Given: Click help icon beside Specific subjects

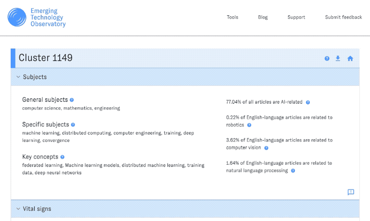Looking at the screenshot, I should click(73, 125).
